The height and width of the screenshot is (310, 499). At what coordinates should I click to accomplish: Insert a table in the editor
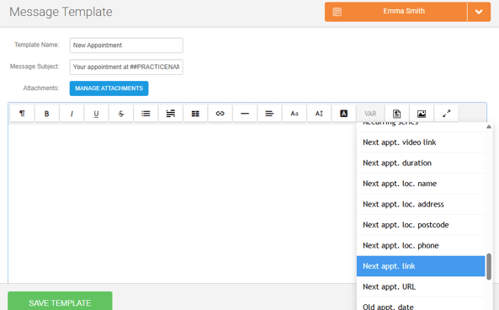[195, 114]
